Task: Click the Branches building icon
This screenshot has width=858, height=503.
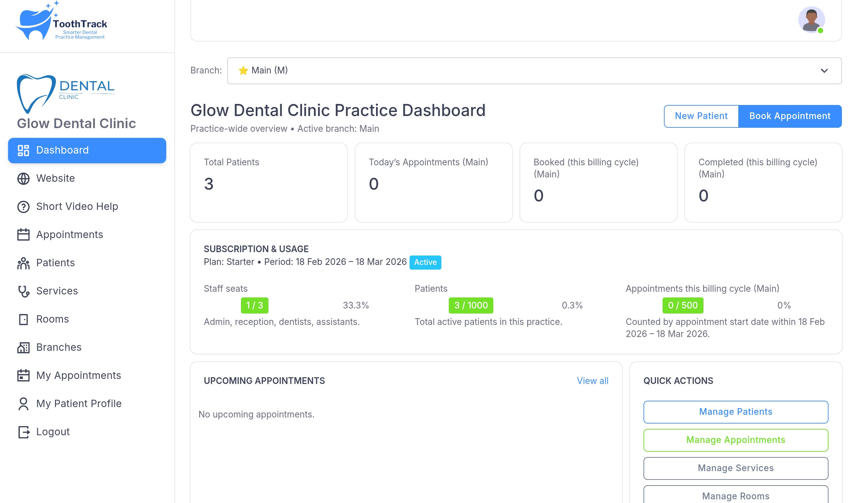Action: 23,348
